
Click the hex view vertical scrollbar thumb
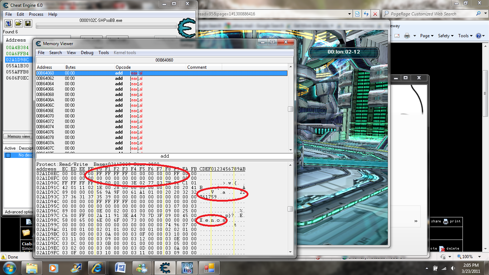coord(290,209)
